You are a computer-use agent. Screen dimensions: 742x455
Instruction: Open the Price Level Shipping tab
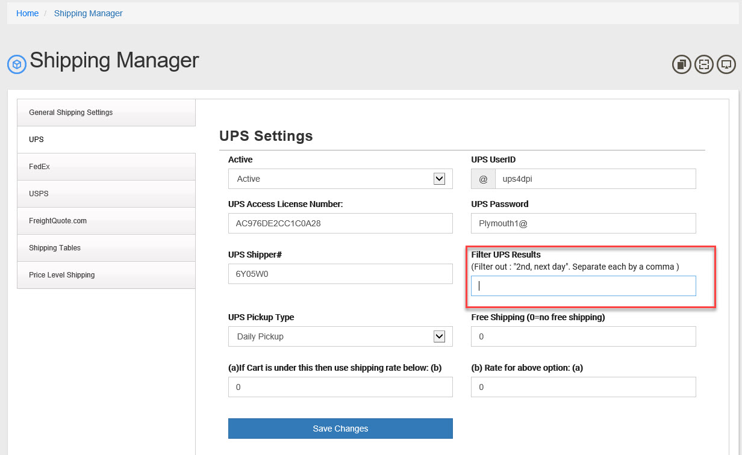[x=106, y=275]
